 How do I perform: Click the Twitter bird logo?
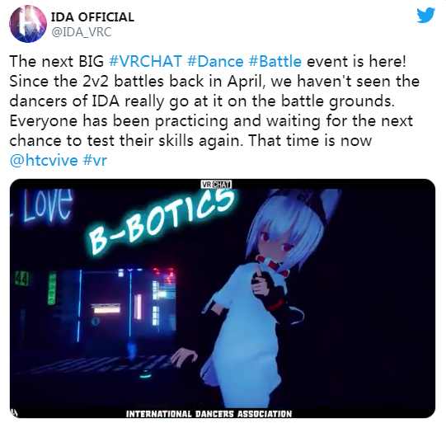[426, 16]
